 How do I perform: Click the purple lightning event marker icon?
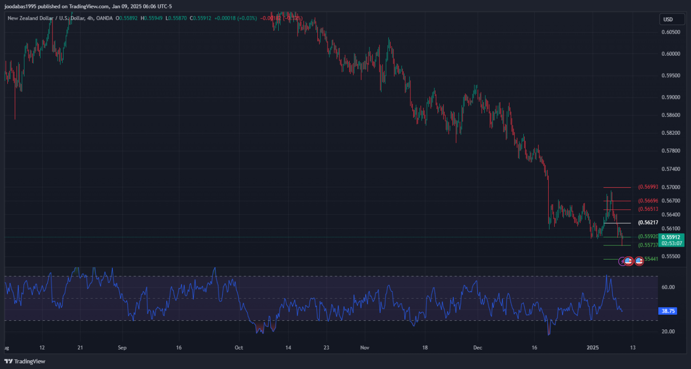click(x=622, y=261)
